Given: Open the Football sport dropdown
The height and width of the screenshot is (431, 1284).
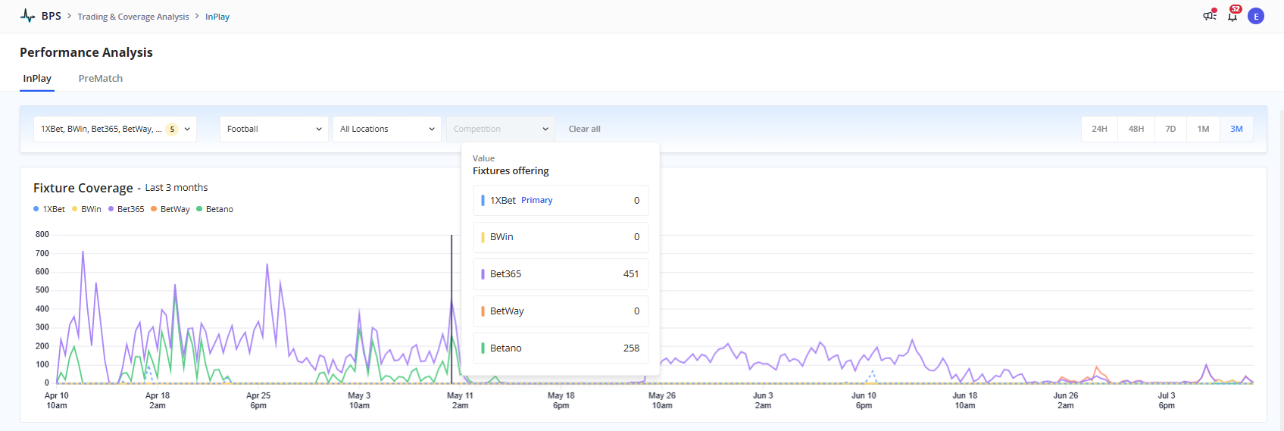Looking at the screenshot, I should click(273, 129).
